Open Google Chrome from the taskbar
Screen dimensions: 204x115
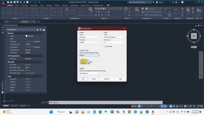[129, 112]
